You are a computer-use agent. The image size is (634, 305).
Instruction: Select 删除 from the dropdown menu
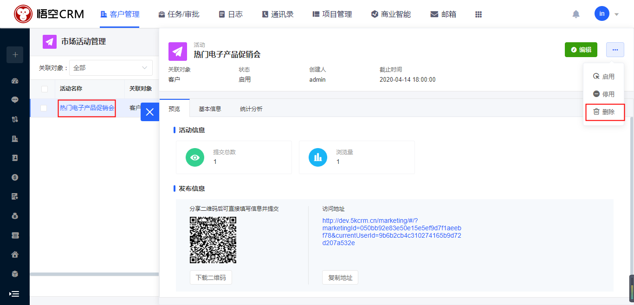point(604,112)
